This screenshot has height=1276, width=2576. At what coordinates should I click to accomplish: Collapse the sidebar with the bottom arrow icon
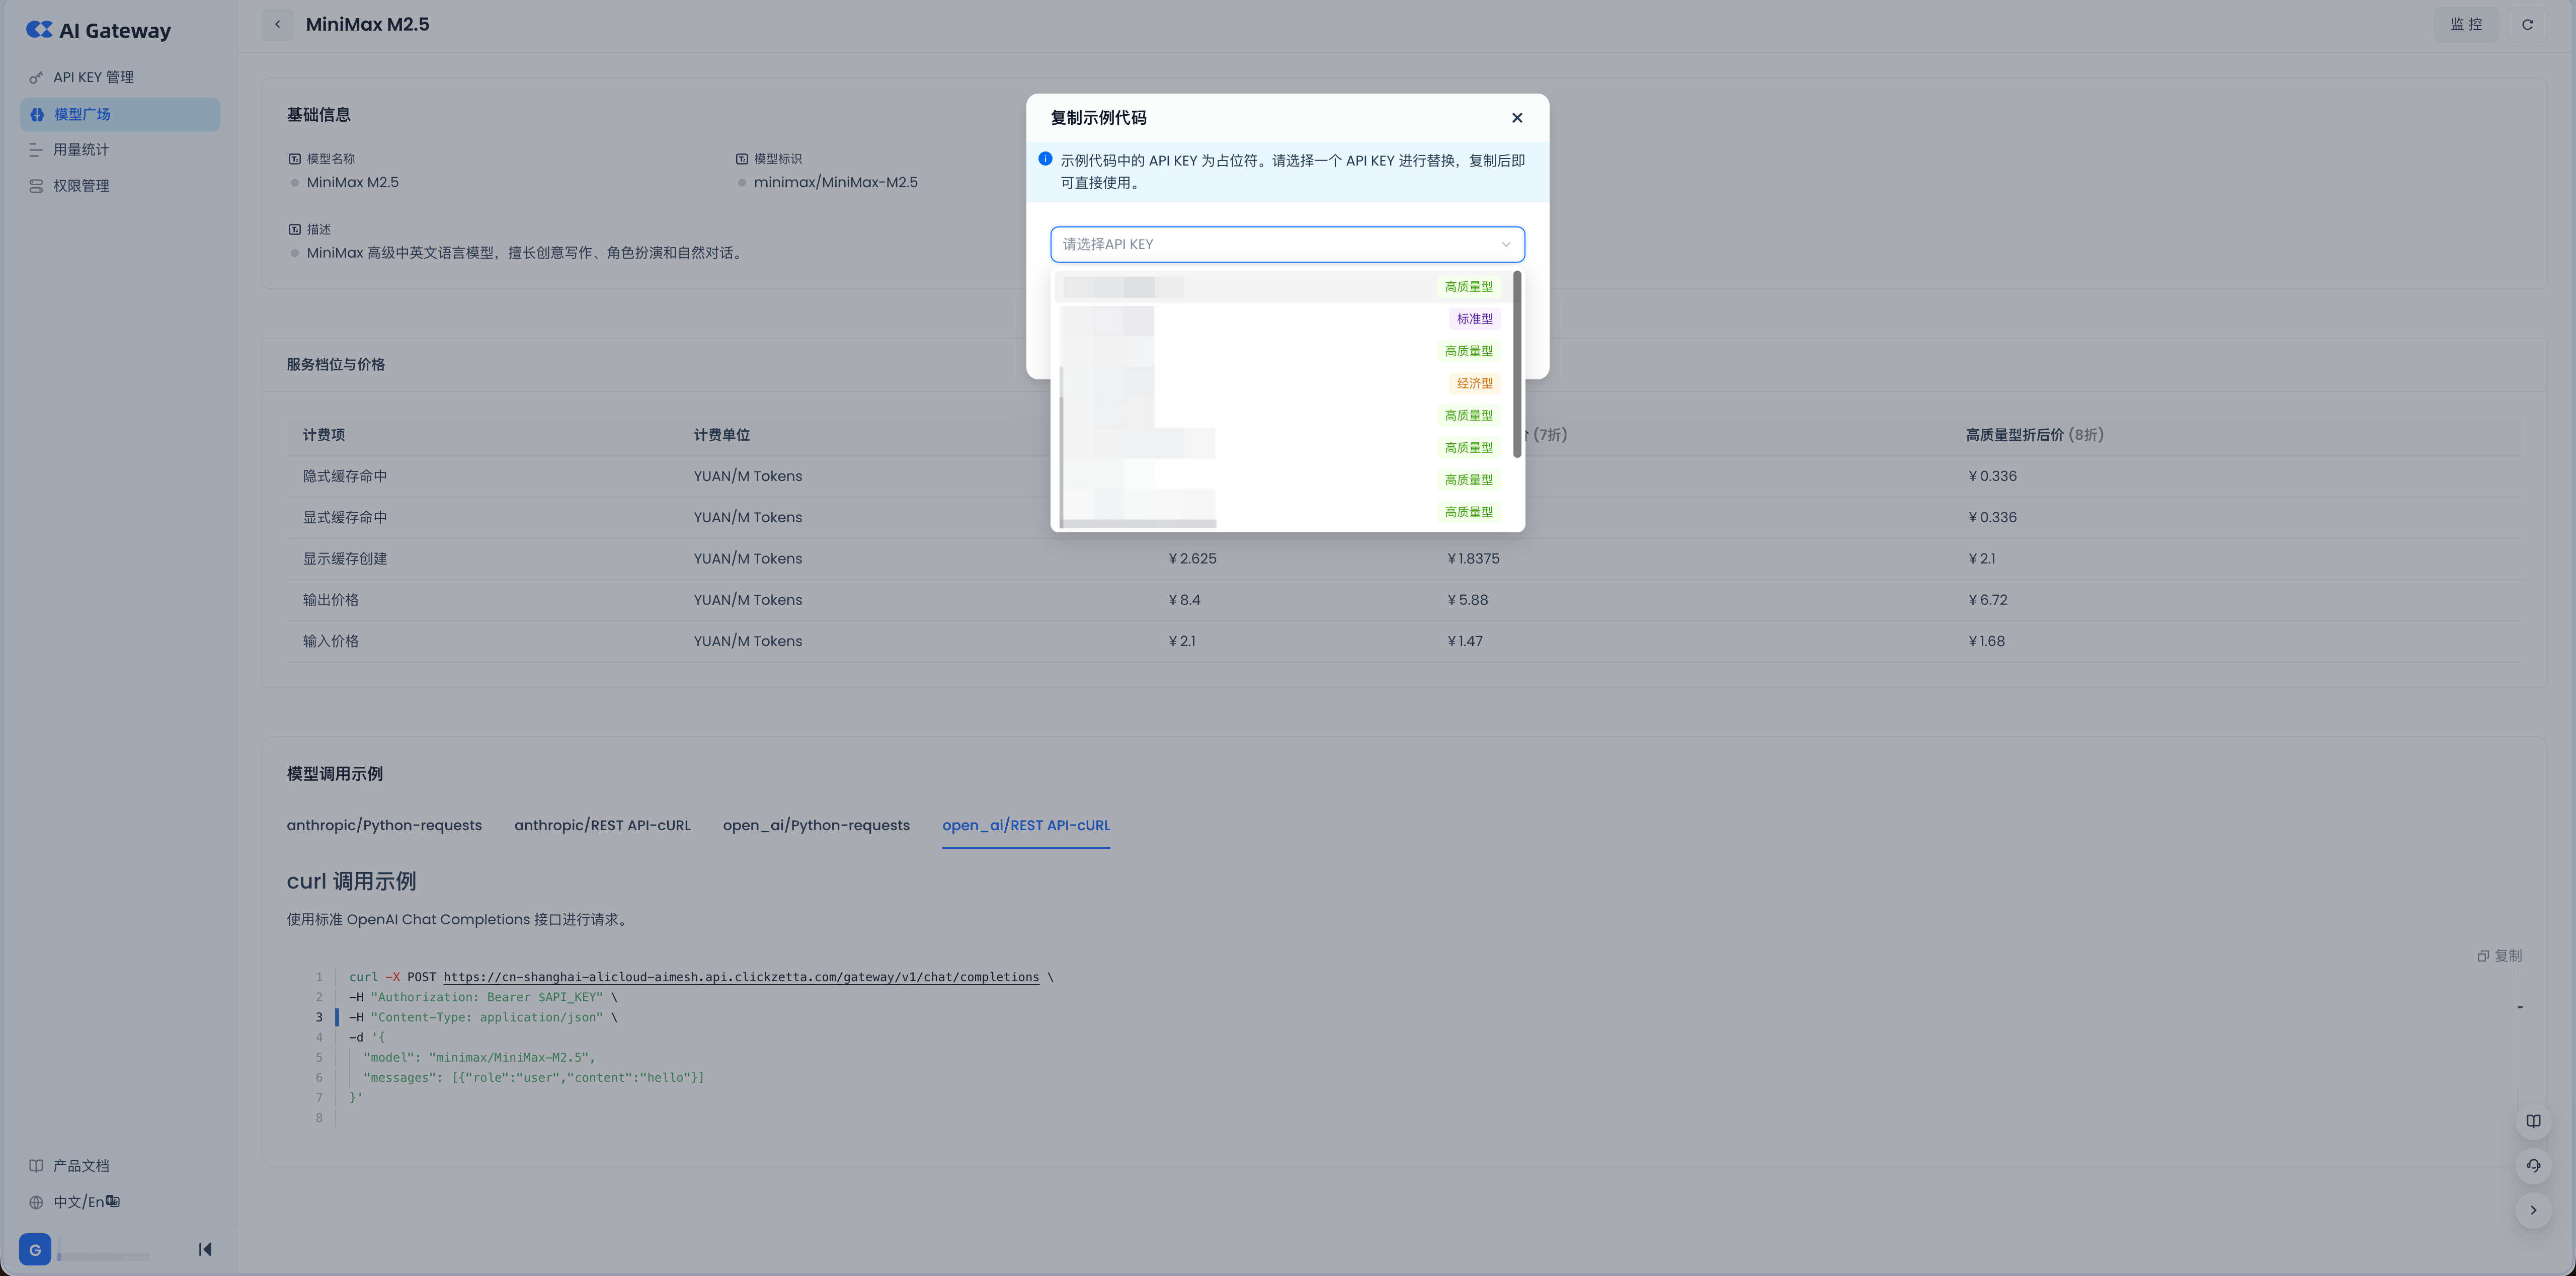pos(205,1249)
